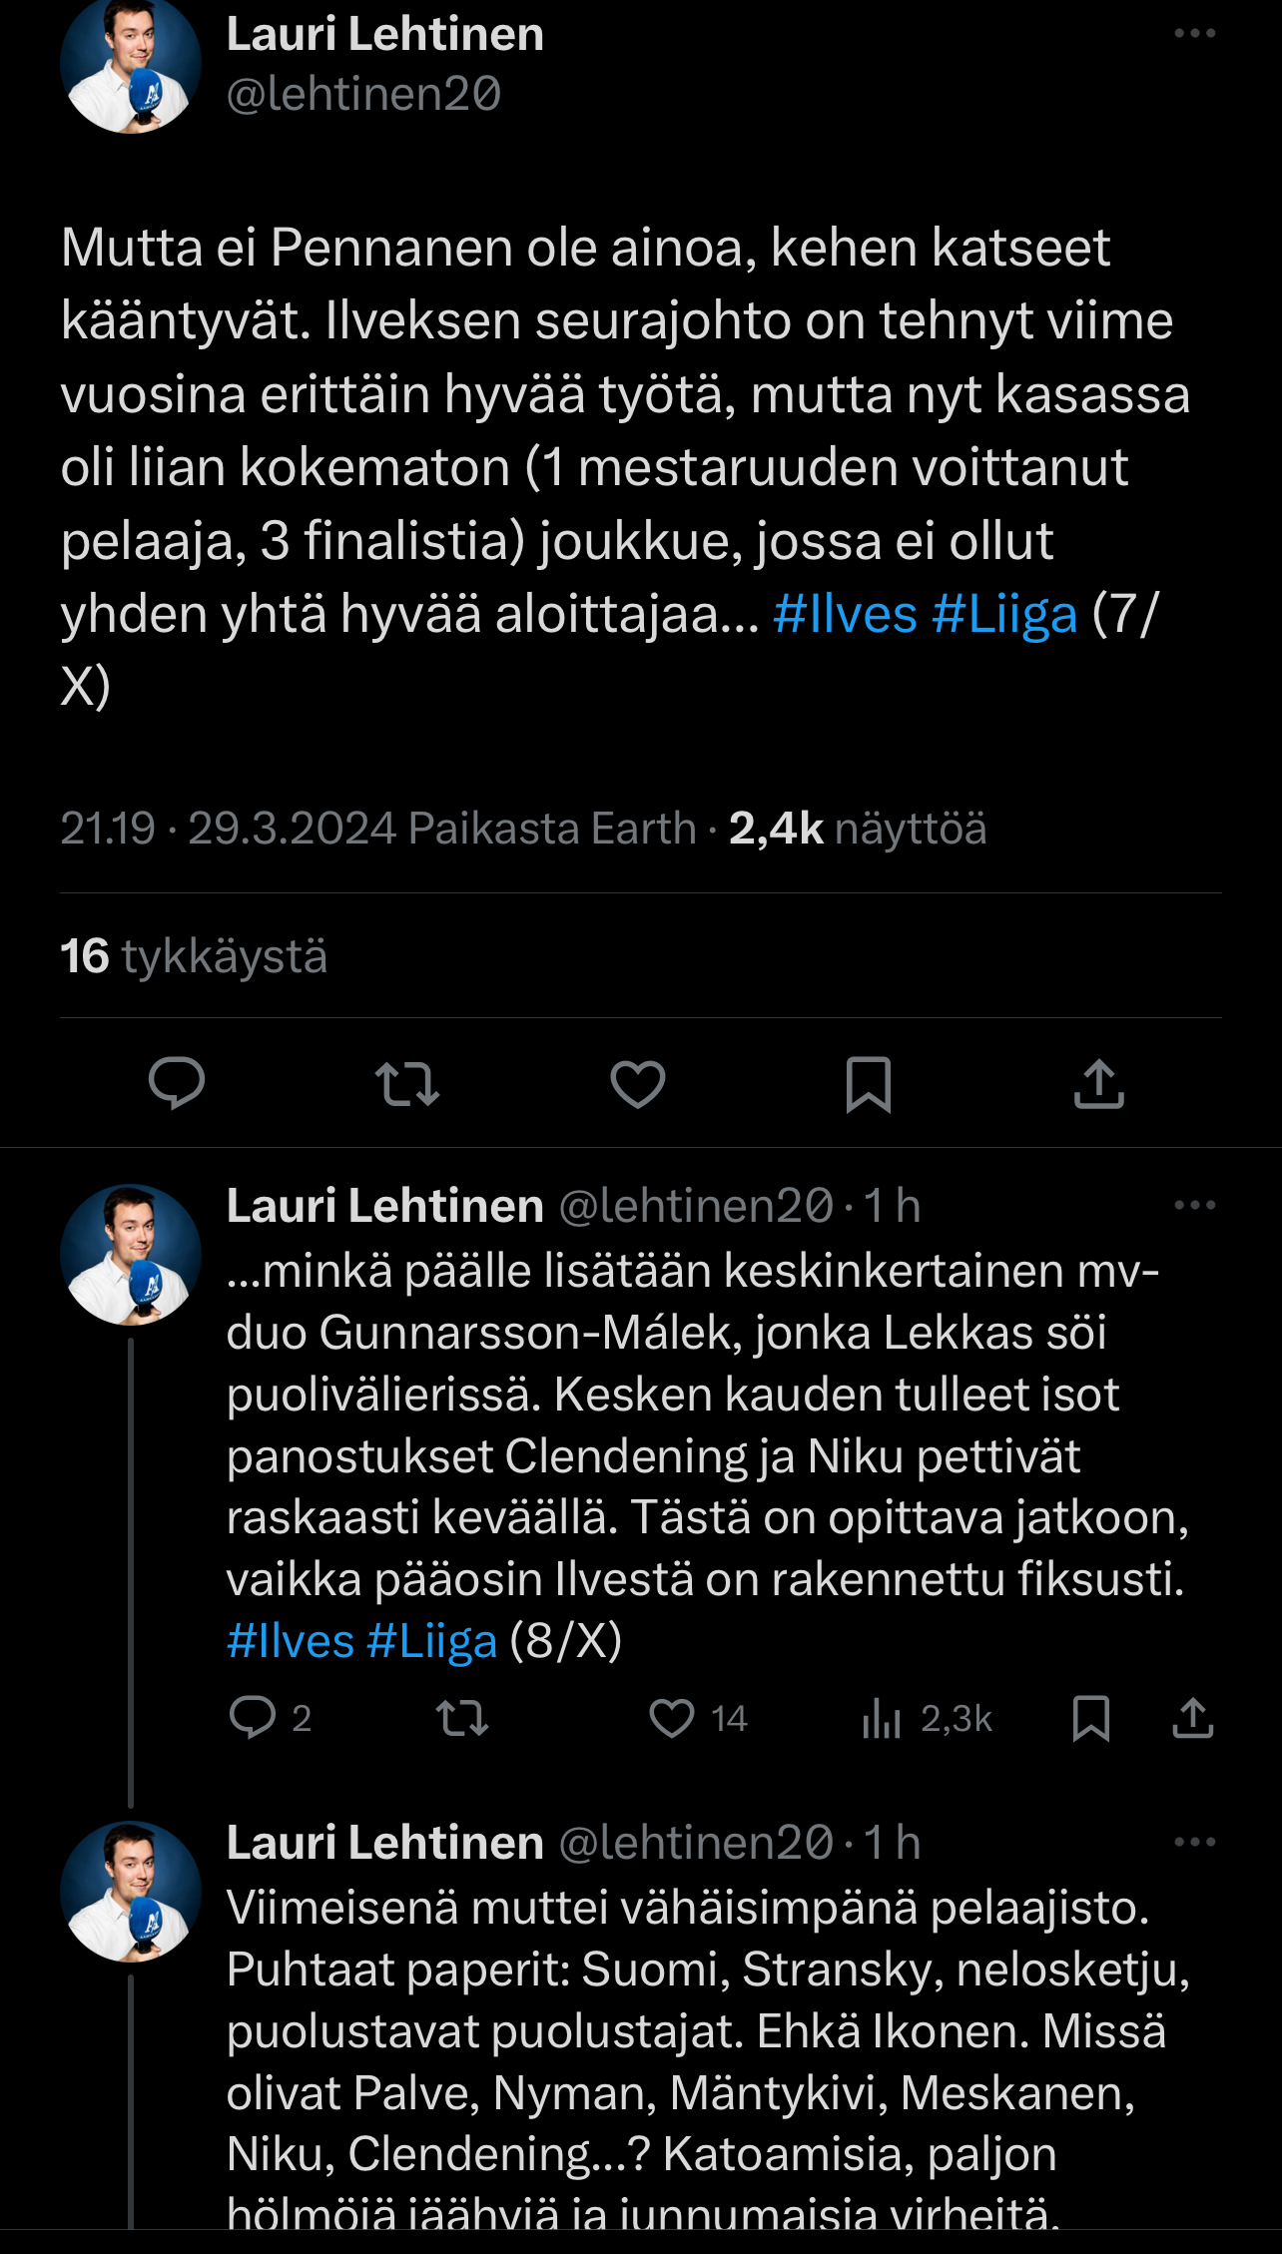Open #Liiga hashtag in the 8/X reply

coord(431,1641)
